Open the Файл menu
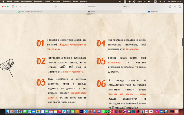Image resolution: width=184 pixels, height=115 pixels. tap(17, 2)
